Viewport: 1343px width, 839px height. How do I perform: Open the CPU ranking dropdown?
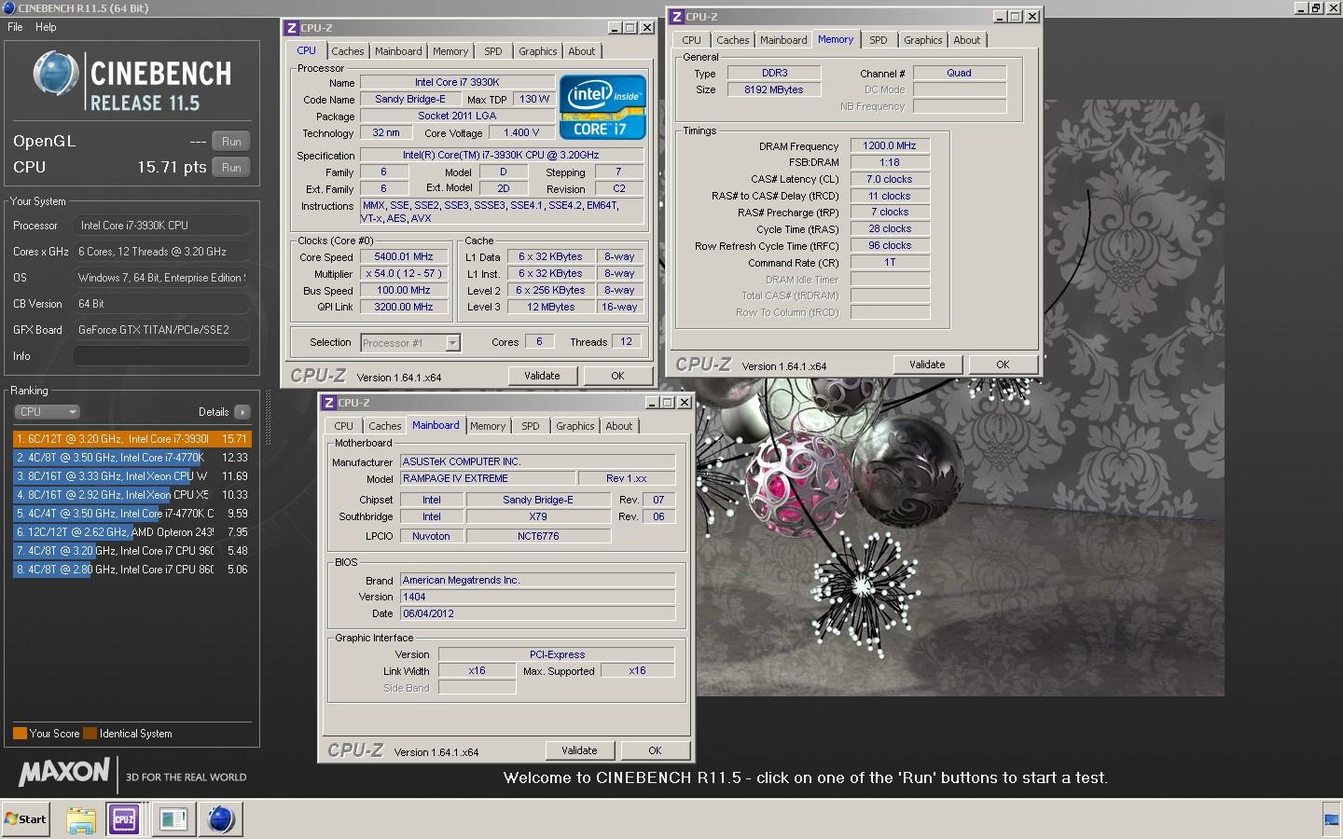tap(47, 412)
